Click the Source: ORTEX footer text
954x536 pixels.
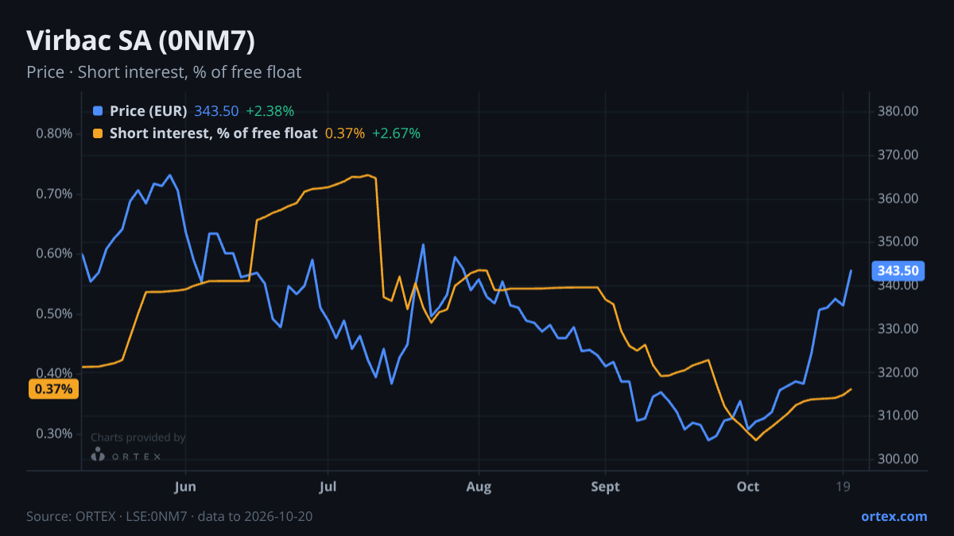[x=169, y=516]
